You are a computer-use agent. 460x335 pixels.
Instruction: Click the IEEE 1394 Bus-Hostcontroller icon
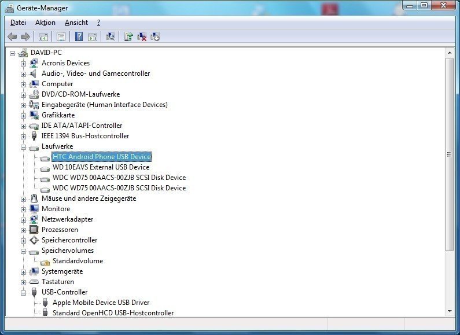(x=34, y=136)
